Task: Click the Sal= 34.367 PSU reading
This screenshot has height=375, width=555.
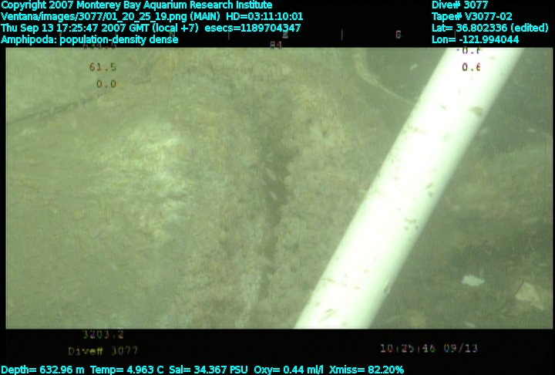Action: (208, 370)
